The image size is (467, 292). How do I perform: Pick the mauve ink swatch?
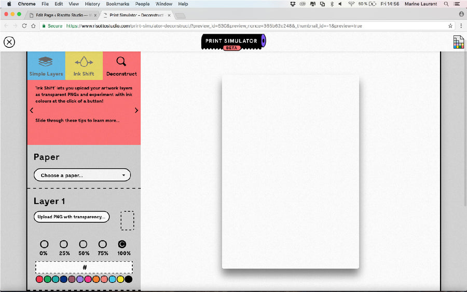[72, 279]
